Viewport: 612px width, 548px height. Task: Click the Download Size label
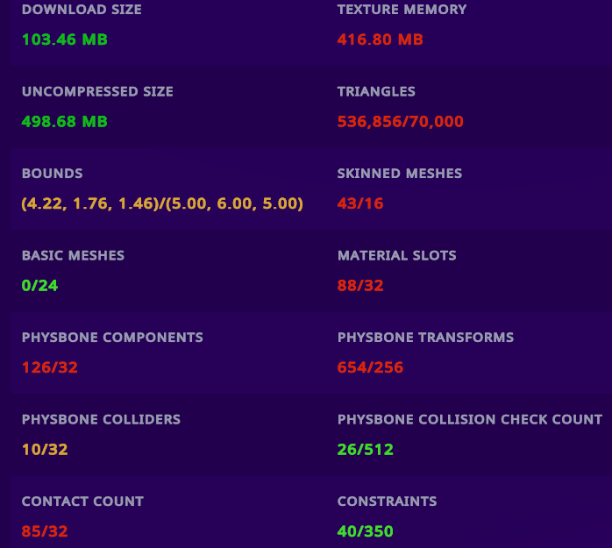coord(82,10)
